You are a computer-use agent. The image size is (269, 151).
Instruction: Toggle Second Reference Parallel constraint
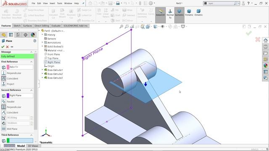(x=4, y=102)
